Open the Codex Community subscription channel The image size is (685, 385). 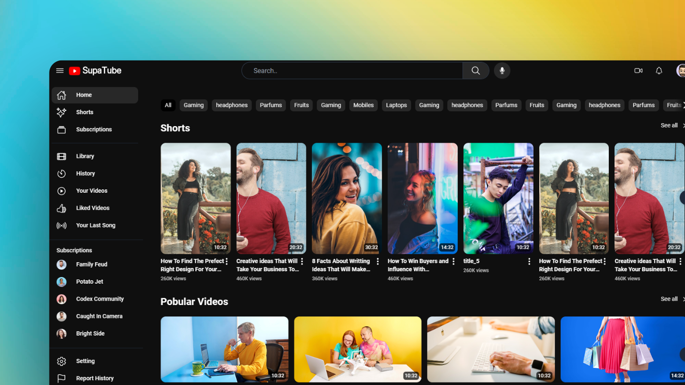point(100,299)
